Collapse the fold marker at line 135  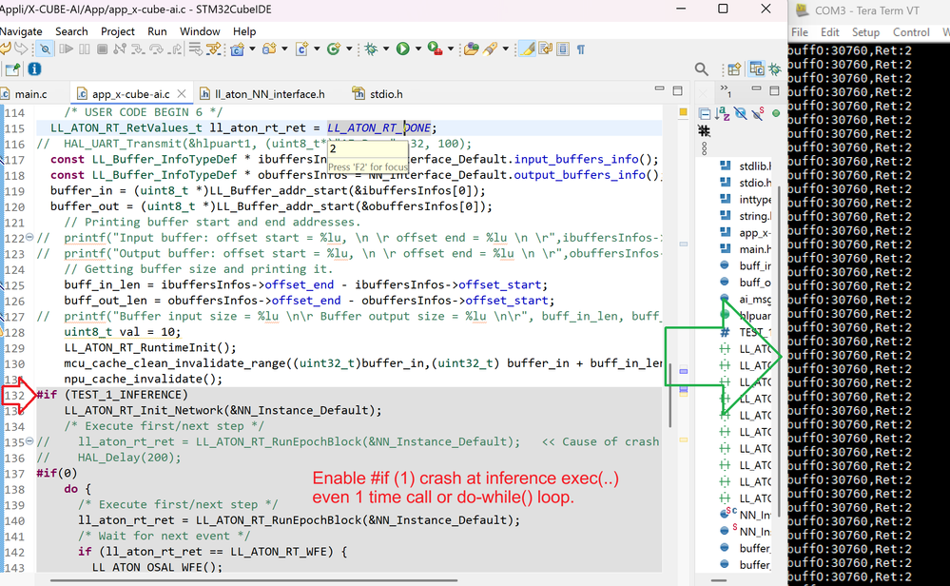pos(29,442)
